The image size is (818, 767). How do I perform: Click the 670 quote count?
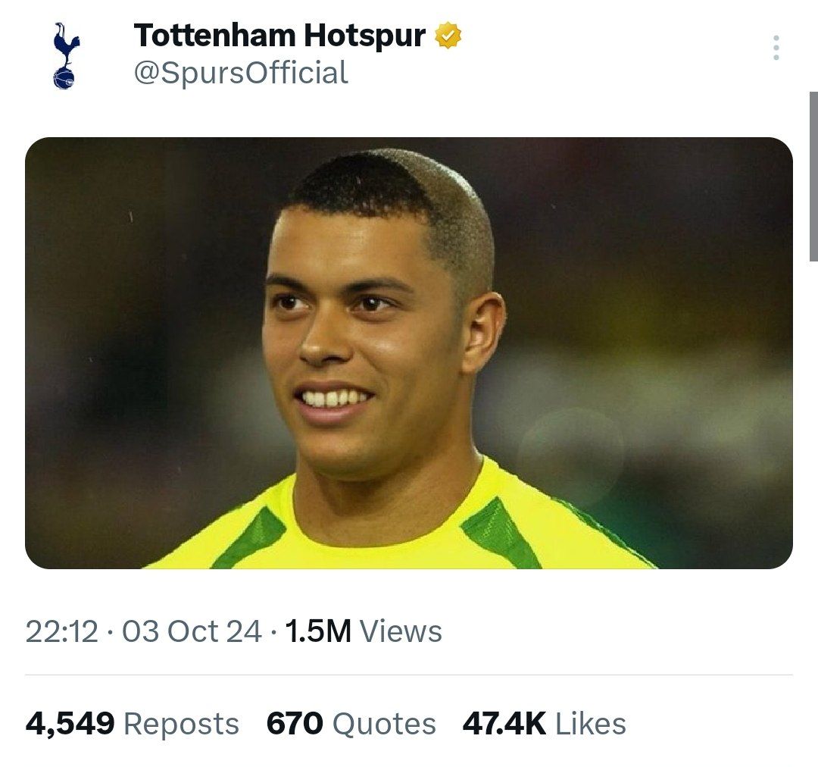pyautogui.click(x=295, y=724)
